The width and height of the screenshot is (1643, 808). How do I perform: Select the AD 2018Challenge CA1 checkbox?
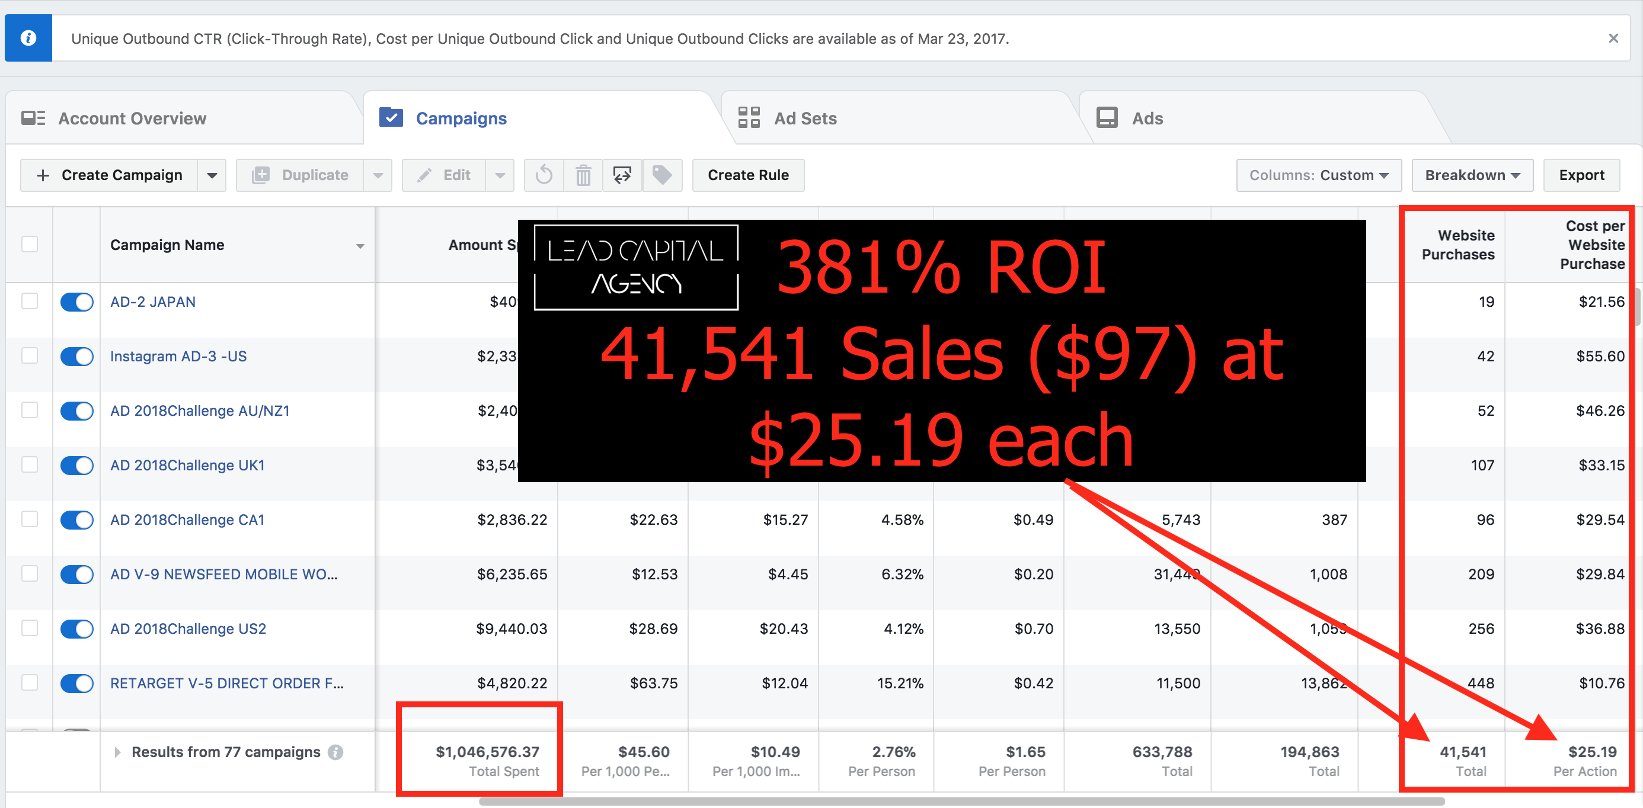[30, 520]
